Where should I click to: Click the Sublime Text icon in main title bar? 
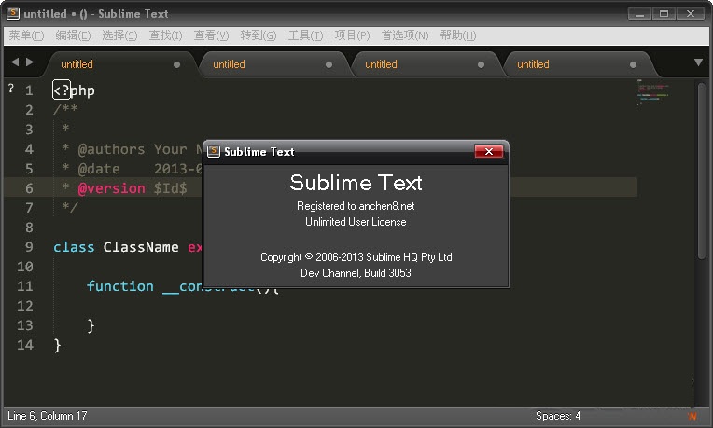tap(11, 14)
